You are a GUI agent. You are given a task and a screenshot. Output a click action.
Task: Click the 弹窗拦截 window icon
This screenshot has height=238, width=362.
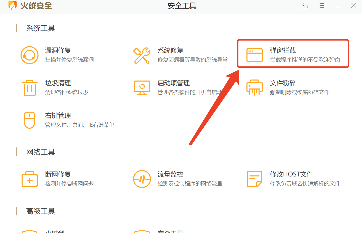pos(254,55)
